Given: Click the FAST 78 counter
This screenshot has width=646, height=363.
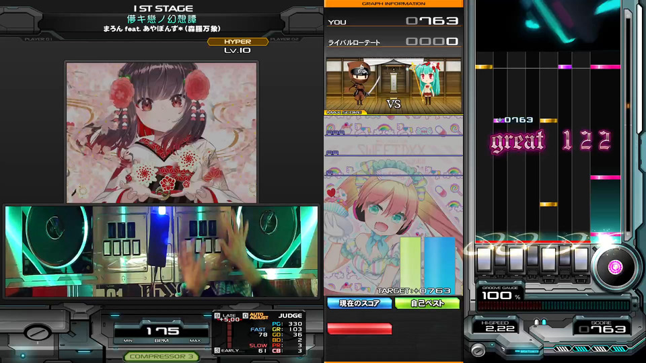Looking at the screenshot, I should pyautogui.click(x=258, y=332).
